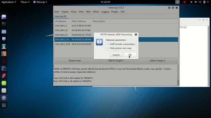The image size is (211, 118).
Task: Switch to the Host List tab
Action: click(59, 16)
